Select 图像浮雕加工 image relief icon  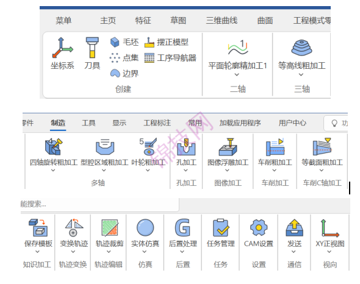(228, 147)
